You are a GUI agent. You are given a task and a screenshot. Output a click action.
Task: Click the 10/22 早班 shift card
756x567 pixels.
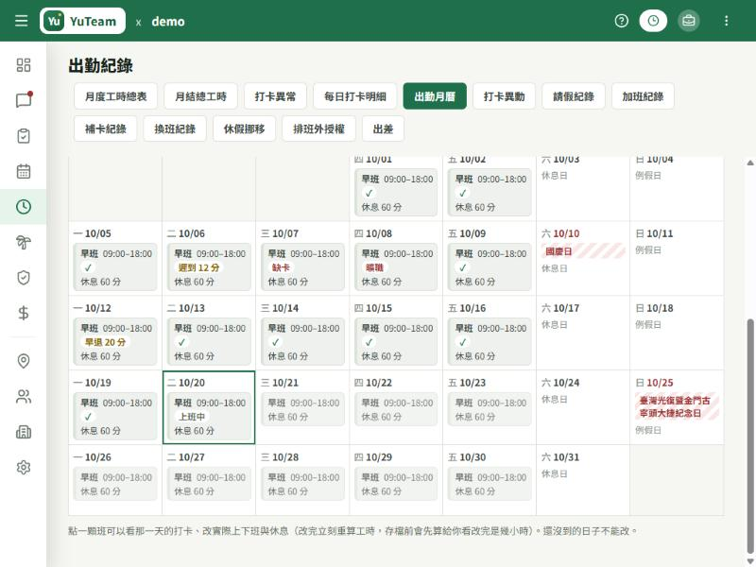point(396,409)
